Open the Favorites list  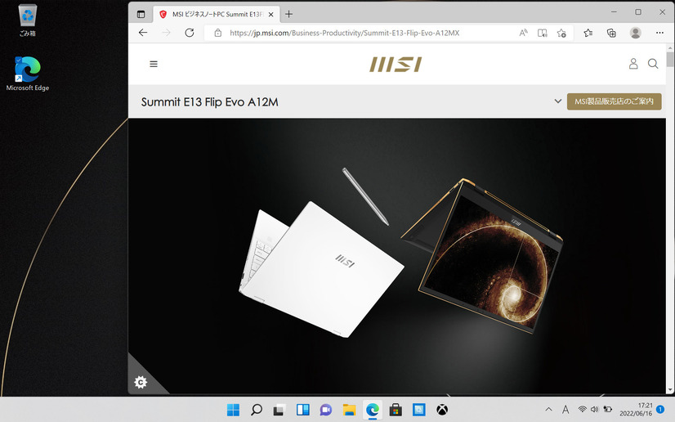588,33
